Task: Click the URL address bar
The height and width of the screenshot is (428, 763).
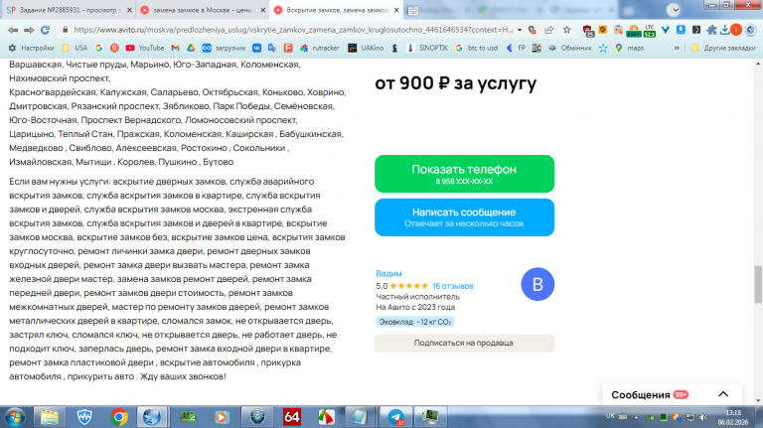Action: (x=292, y=30)
